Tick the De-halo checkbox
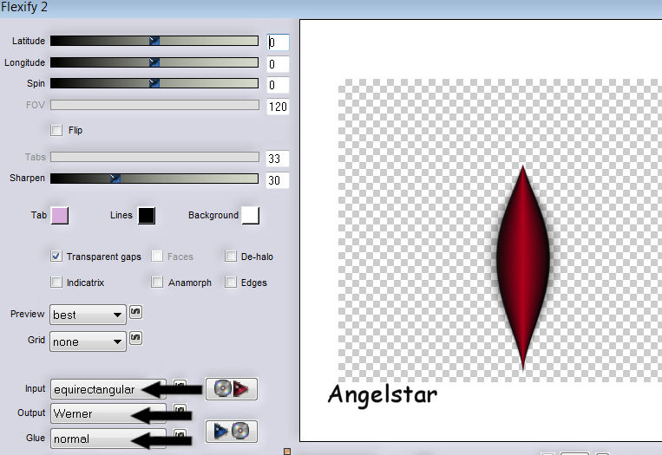662x455 pixels. coord(231,257)
